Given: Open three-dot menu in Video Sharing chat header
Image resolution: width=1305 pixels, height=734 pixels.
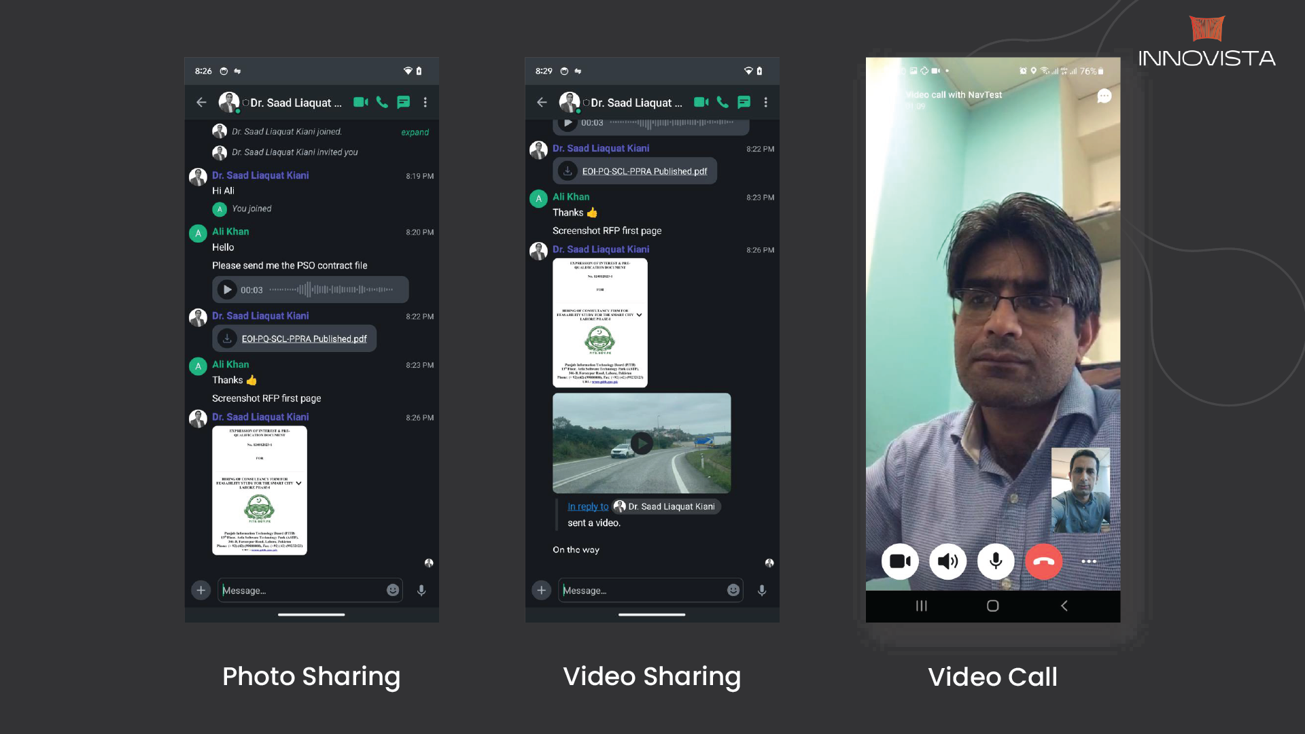Looking at the screenshot, I should tap(766, 103).
